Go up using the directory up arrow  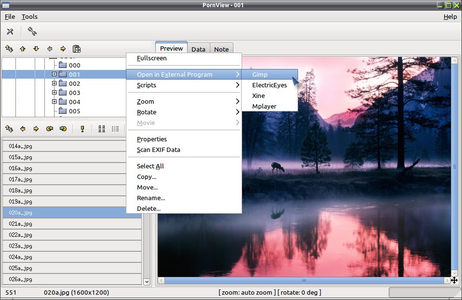(x=23, y=49)
